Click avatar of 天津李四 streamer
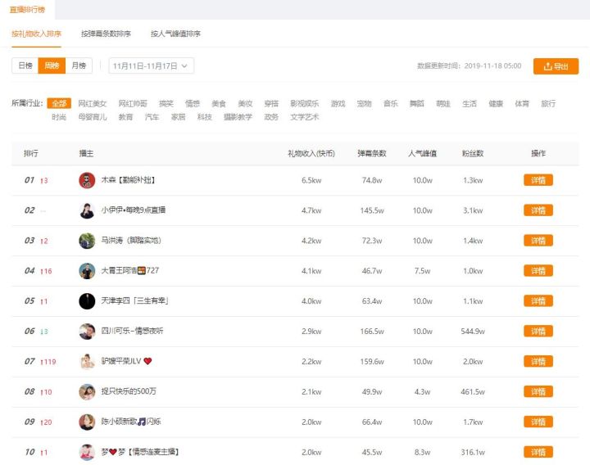Screen dimensions: 590x465 tap(87, 301)
